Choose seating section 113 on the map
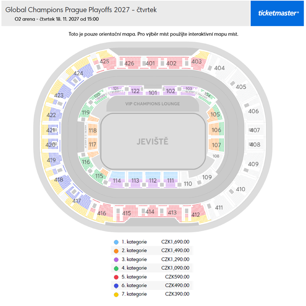Viewport: 306px width, 306px height. 135,180
